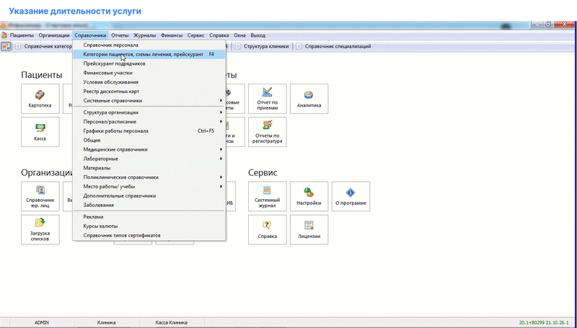Open the Настройки tile
The height and width of the screenshot is (328, 577).
click(309, 196)
